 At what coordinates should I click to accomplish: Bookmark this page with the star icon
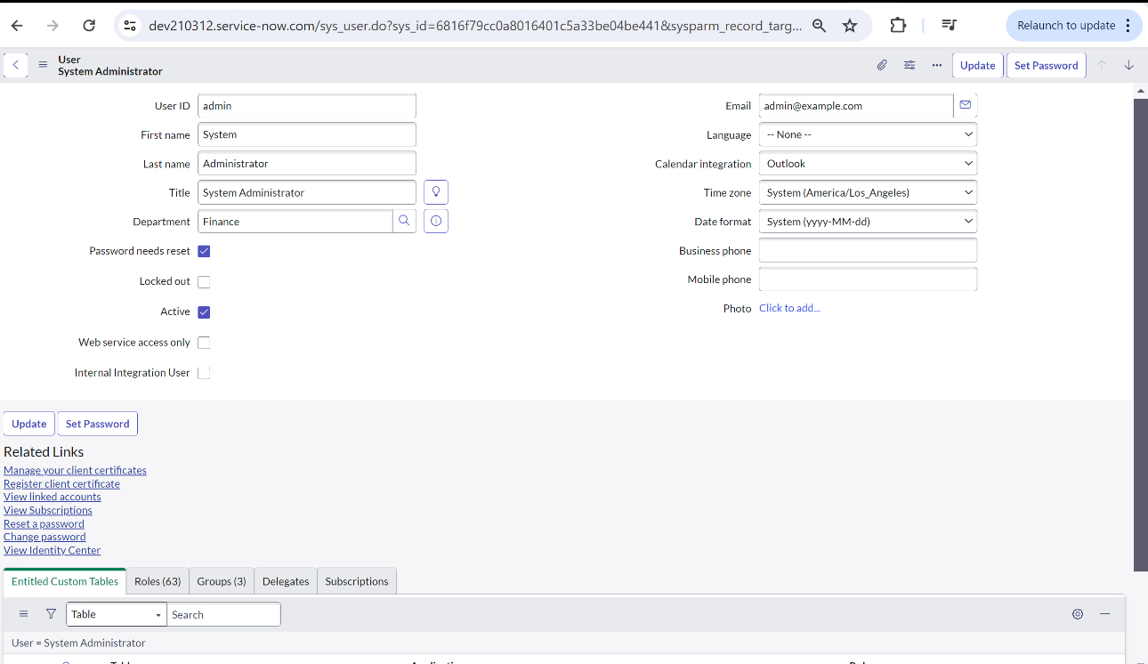pos(850,26)
